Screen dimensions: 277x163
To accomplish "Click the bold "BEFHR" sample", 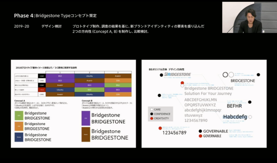I will click(234, 106).
